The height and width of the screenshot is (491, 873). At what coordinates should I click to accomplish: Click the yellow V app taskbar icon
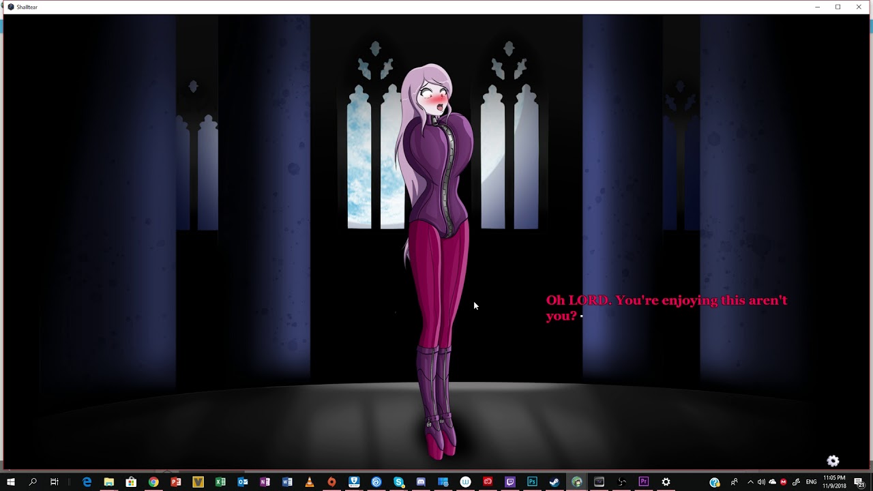(198, 482)
